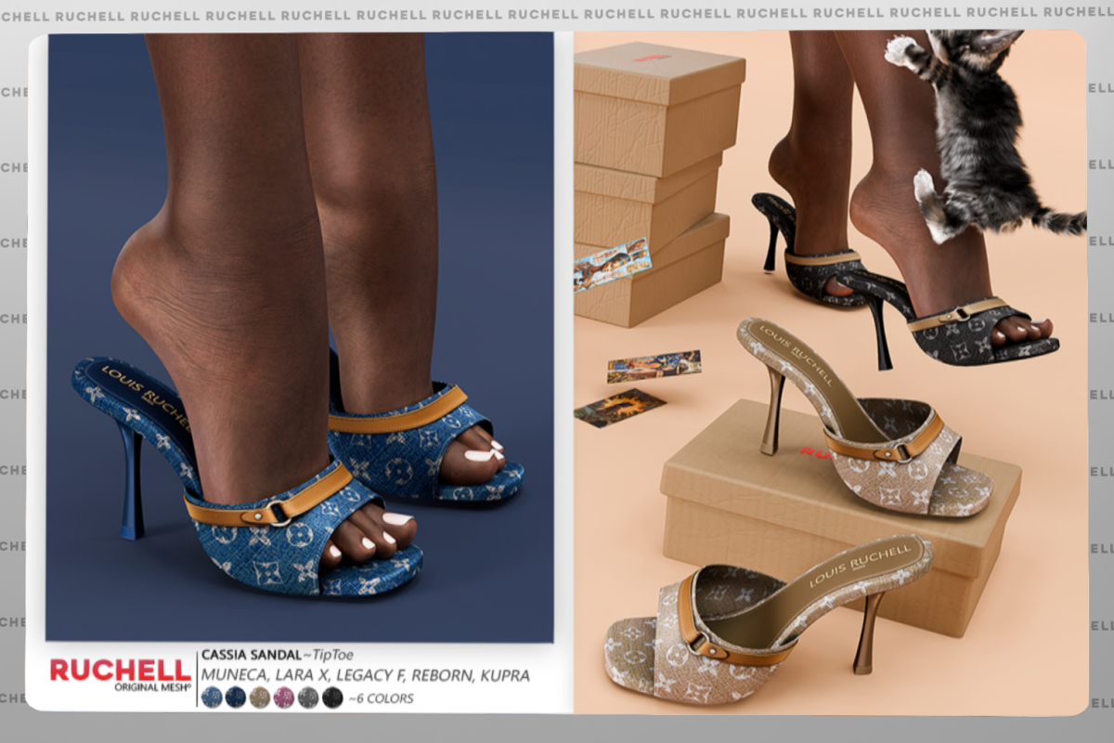Click the beige sandal on the box

(863, 418)
